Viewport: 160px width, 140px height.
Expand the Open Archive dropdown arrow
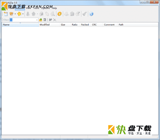point(15,14)
